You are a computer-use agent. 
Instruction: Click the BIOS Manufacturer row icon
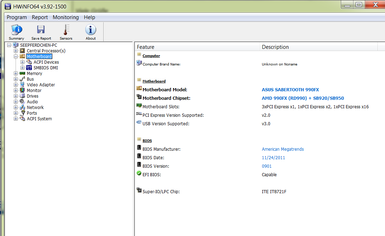(139, 148)
